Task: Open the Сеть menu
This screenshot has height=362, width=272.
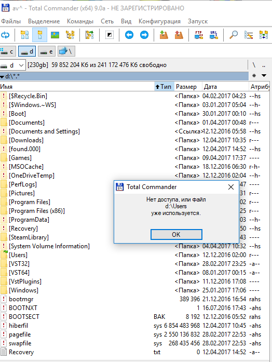Action: (107, 21)
